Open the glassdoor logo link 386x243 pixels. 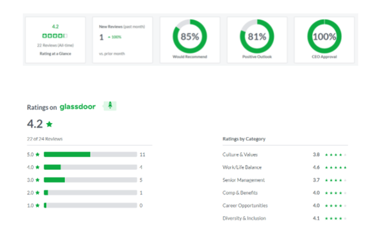coord(78,106)
